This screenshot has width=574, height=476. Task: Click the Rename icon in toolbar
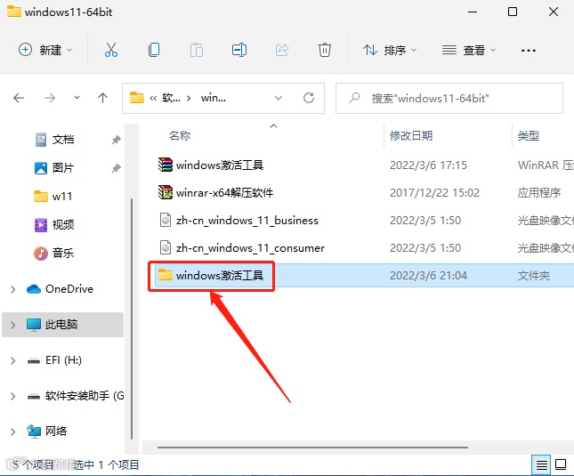point(239,50)
